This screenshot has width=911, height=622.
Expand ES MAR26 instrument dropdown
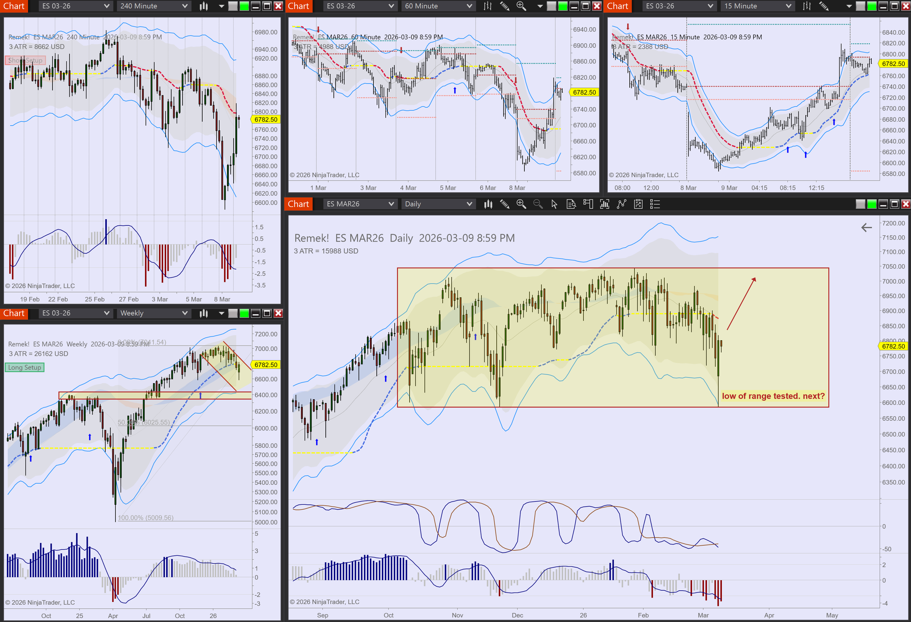click(359, 204)
